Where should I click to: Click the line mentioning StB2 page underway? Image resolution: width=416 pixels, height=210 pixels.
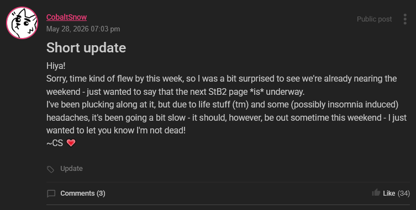click(175, 91)
